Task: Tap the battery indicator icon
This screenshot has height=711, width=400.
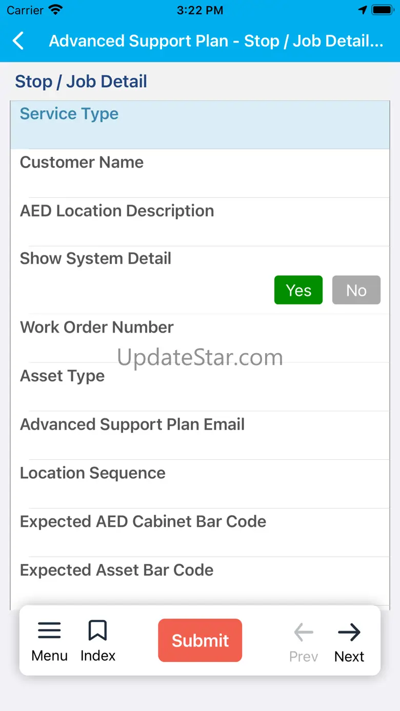Action: pyautogui.click(x=383, y=10)
